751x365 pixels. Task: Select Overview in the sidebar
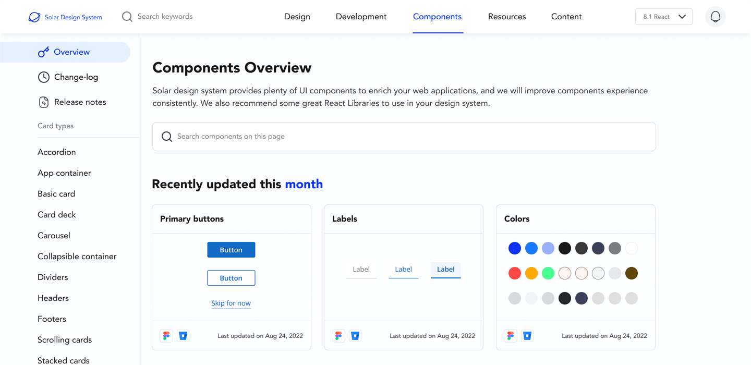pos(65,52)
